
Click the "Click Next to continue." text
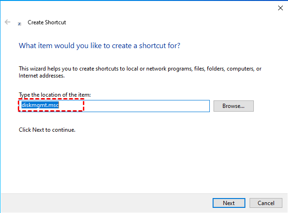[x=47, y=129]
